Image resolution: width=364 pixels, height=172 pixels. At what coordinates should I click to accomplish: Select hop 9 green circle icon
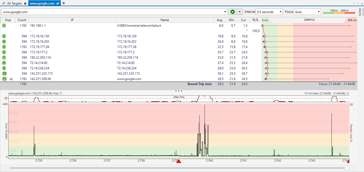click(x=4, y=68)
